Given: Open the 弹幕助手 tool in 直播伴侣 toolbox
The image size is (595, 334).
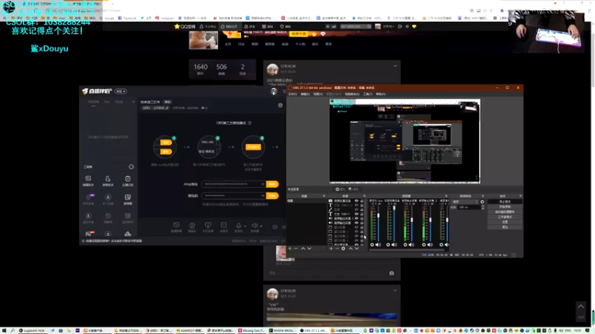Looking at the screenshot, I should tap(88, 180).
